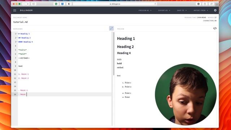Click the circular webcam video overlay

coord(186,94)
